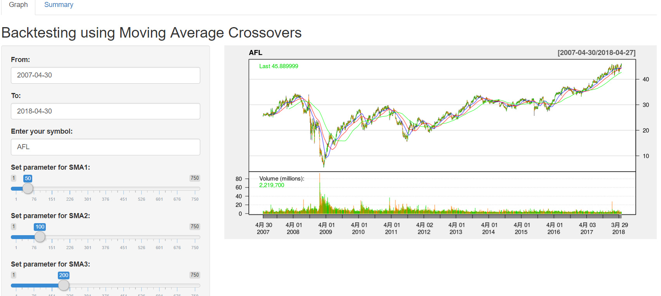Viewport: 661px width, 296px height.
Task: Focus the From date input field
Action: (x=105, y=75)
